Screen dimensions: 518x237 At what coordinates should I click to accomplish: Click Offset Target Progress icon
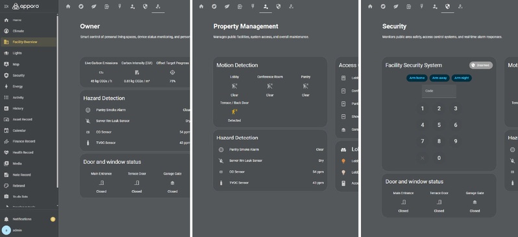coord(173,73)
